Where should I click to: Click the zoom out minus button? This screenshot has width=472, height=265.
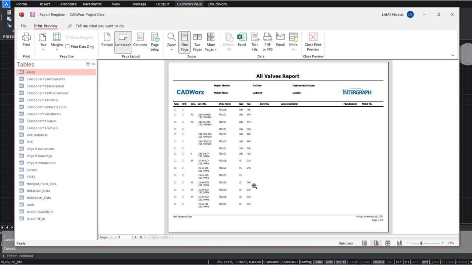(x=408, y=243)
